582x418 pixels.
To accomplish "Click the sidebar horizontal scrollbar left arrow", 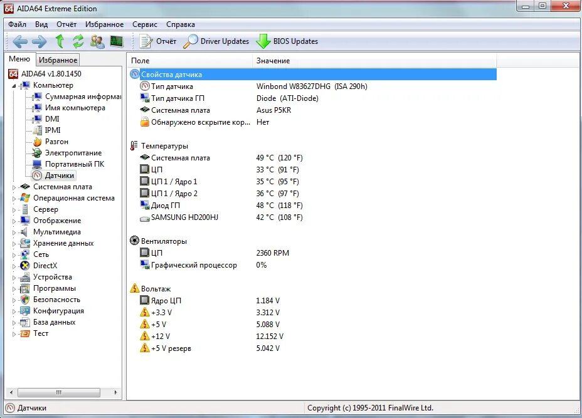I will (x=11, y=392).
